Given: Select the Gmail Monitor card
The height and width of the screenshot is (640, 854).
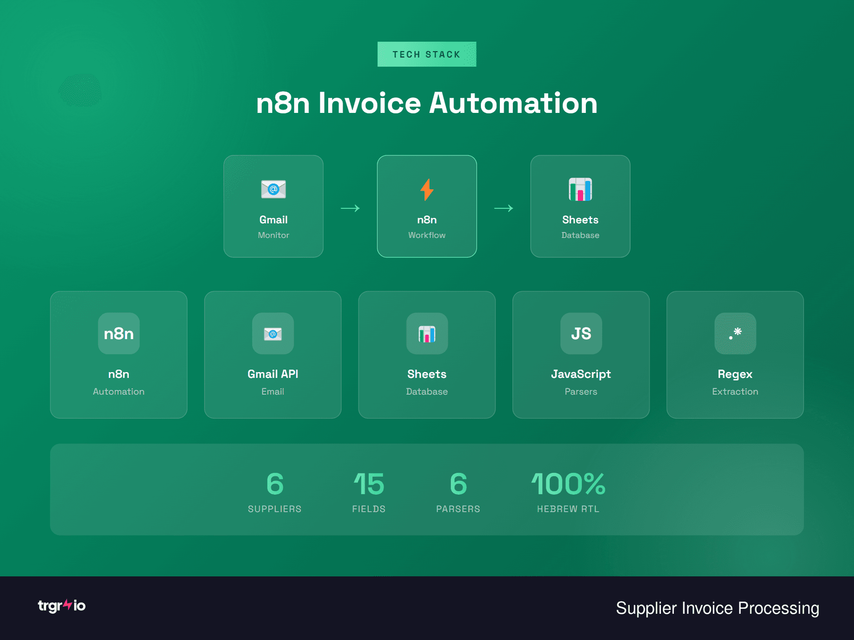Looking at the screenshot, I should click(273, 206).
